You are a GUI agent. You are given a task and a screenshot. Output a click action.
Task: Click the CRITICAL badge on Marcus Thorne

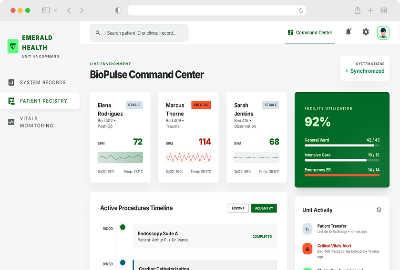[x=201, y=105]
